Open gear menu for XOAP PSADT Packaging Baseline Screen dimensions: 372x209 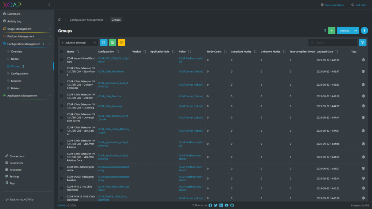click(x=363, y=178)
